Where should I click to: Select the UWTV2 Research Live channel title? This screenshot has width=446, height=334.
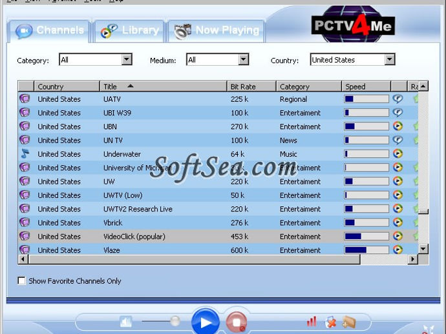[138, 209]
